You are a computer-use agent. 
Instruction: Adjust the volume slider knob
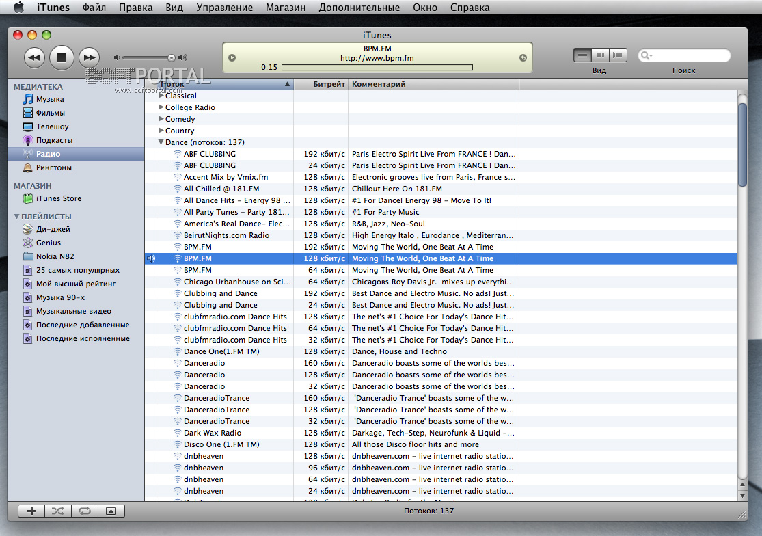172,58
